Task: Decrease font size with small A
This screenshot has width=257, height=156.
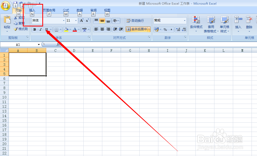Action: point(87,20)
